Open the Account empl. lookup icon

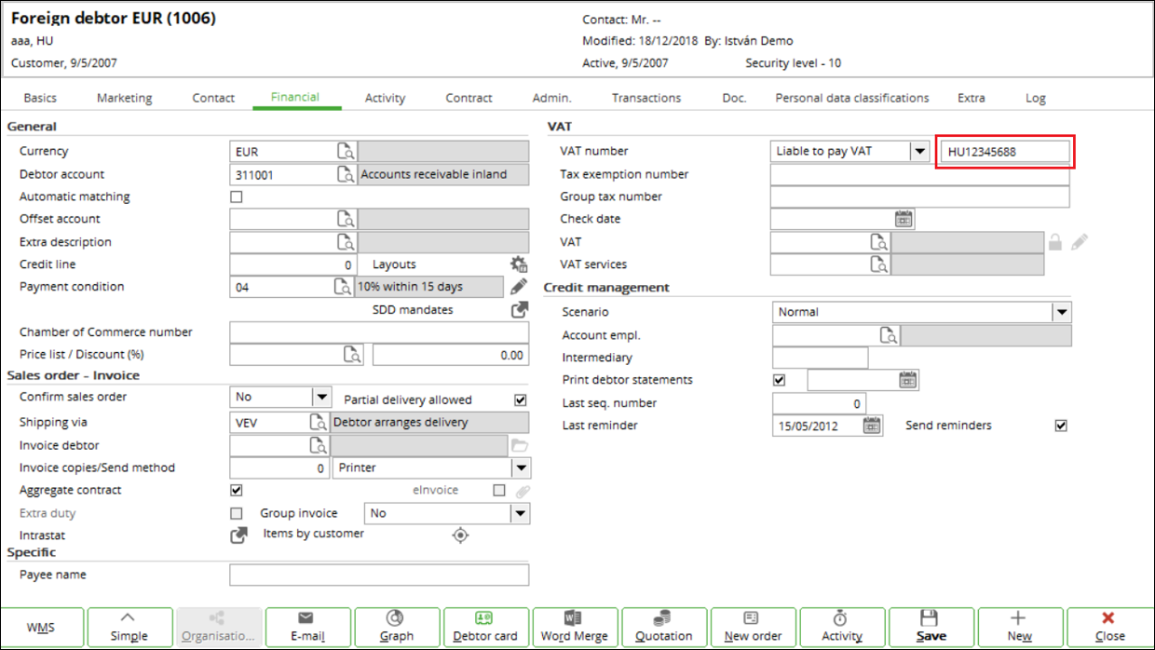(890, 335)
